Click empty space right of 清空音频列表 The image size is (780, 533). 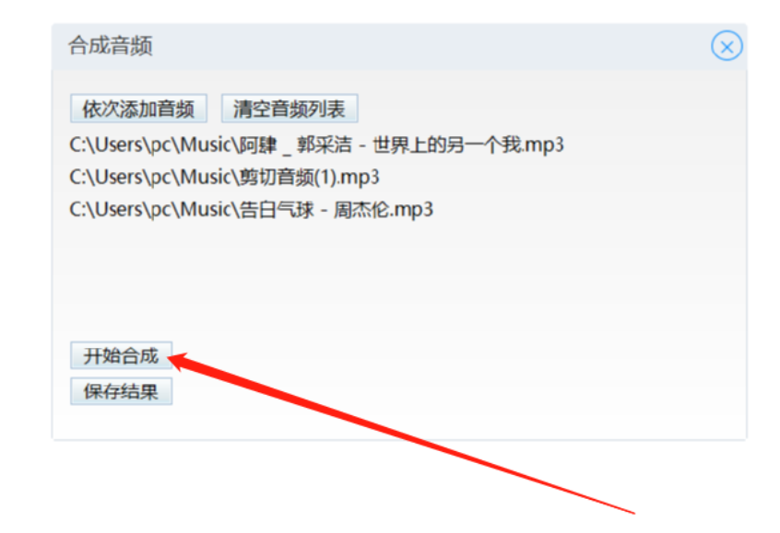(x=547, y=109)
